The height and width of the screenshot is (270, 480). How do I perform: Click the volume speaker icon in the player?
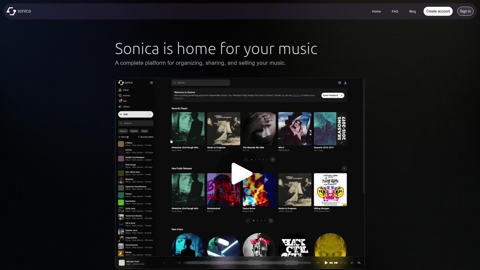tap(352, 263)
